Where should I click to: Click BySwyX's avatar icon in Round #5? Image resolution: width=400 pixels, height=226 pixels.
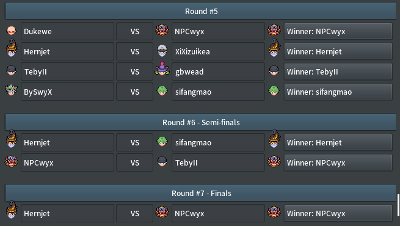pos(11,90)
